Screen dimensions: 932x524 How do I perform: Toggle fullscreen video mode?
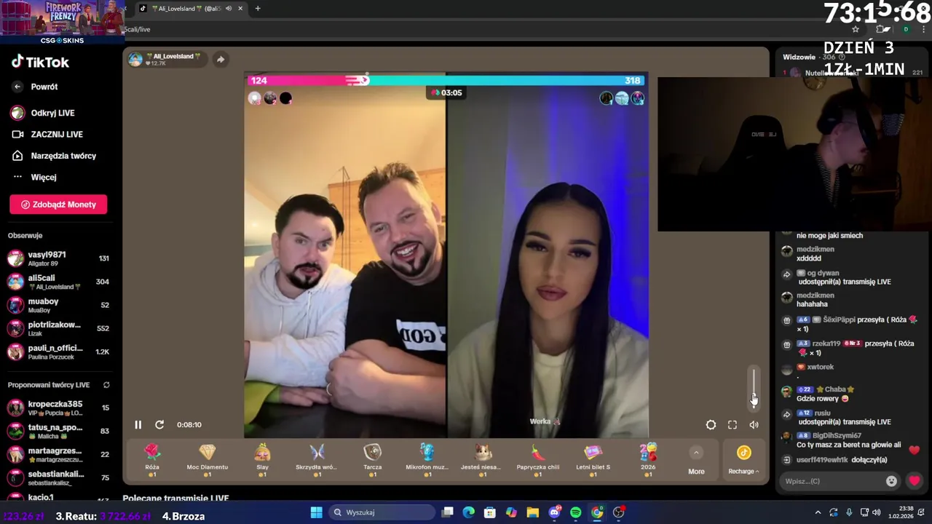pyautogui.click(x=732, y=425)
